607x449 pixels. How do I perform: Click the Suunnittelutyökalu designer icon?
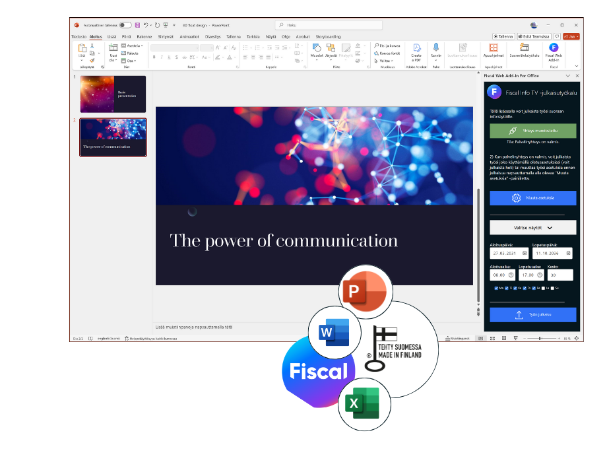click(x=525, y=48)
